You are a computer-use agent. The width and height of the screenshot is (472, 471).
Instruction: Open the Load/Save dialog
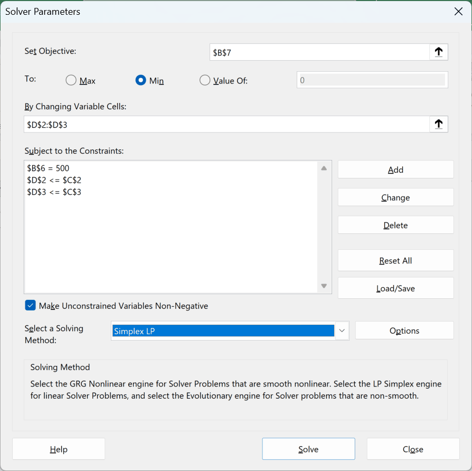pyautogui.click(x=395, y=288)
